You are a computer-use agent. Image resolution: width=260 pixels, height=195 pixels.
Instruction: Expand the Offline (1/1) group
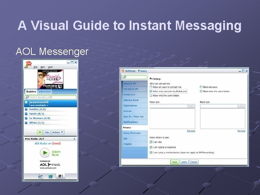coord(26,123)
